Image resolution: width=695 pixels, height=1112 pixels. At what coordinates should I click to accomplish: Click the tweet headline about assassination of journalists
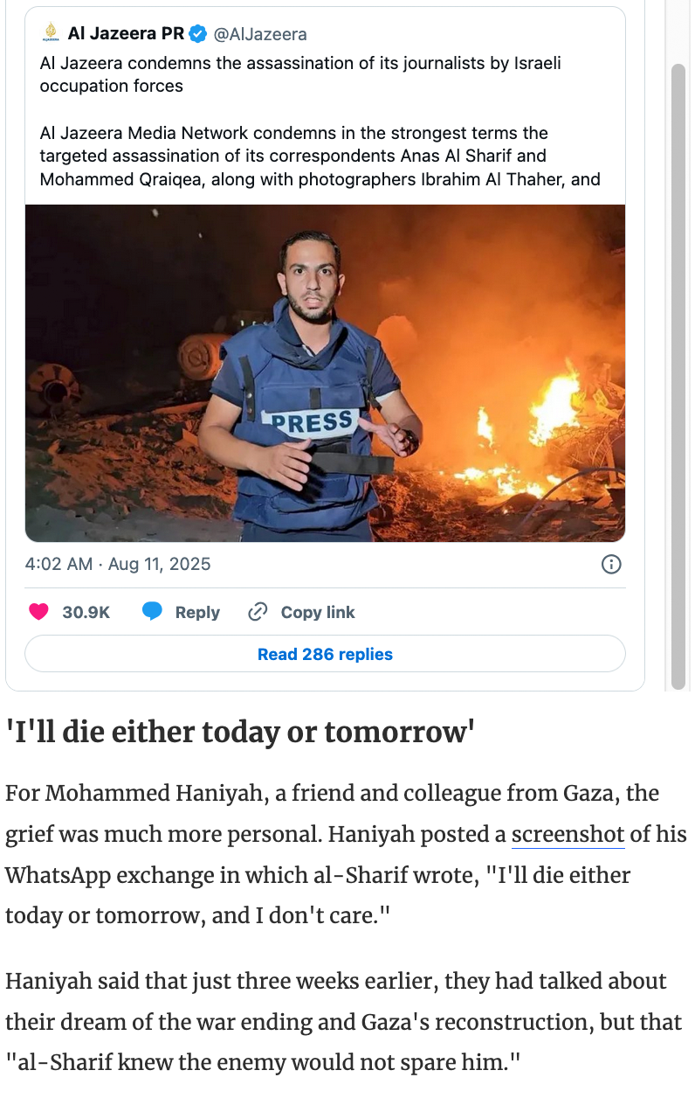coord(300,74)
